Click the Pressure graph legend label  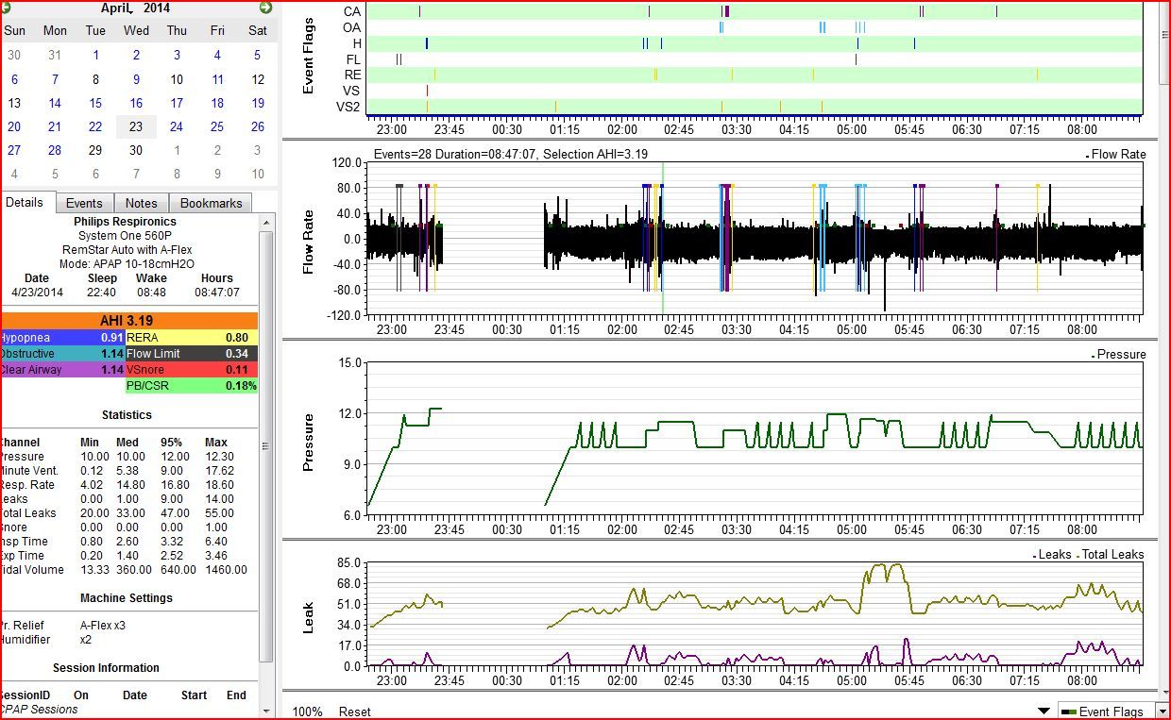click(x=1121, y=355)
